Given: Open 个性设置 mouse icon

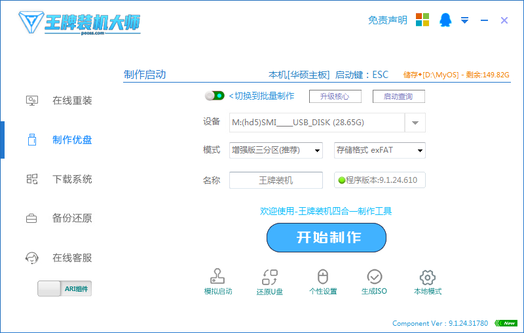Looking at the screenshot, I should click(323, 277).
